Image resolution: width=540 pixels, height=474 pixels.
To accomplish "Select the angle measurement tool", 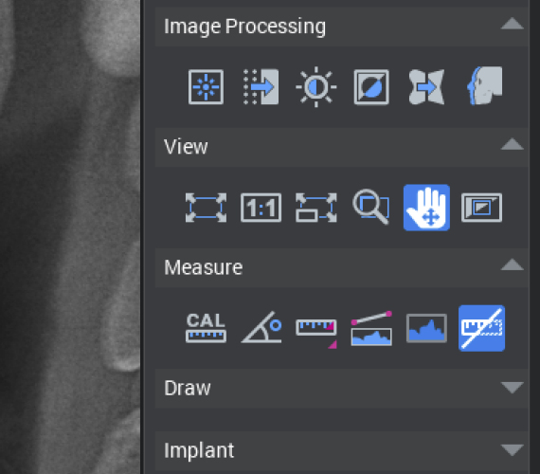I will coord(261,327).
